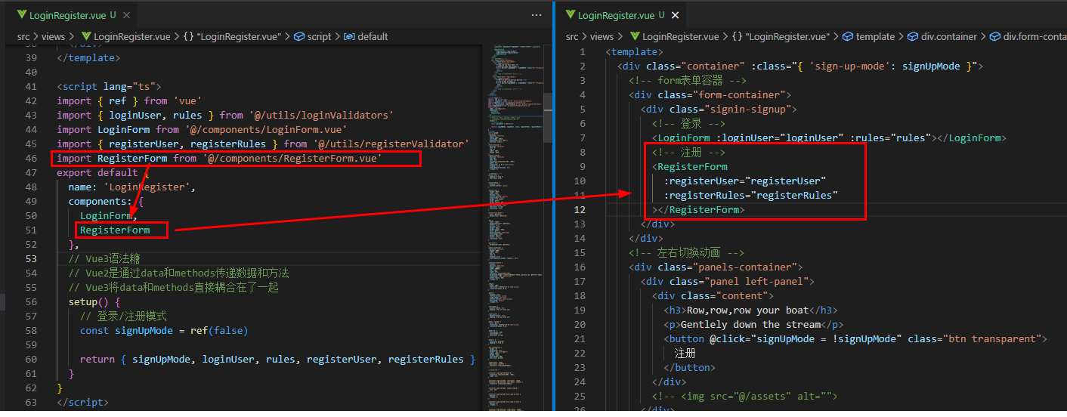This screenshot has height=417, width=1067.
Task: Click line number 12 in right editor
Action: [x=580, y=209]
